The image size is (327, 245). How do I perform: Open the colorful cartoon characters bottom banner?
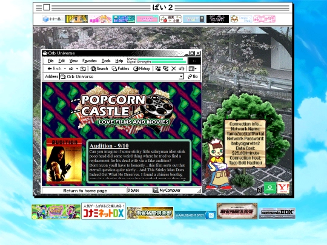56,212
